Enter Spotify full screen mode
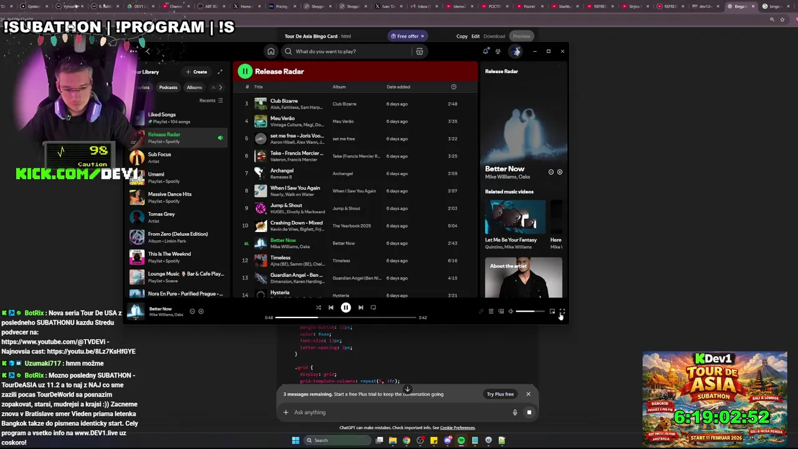Image resolution: width=798 pixels, height=449 pixels. 562,311
